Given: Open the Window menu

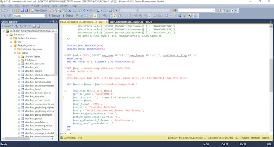Looking at the screenshot, I should tap(64, 6).
